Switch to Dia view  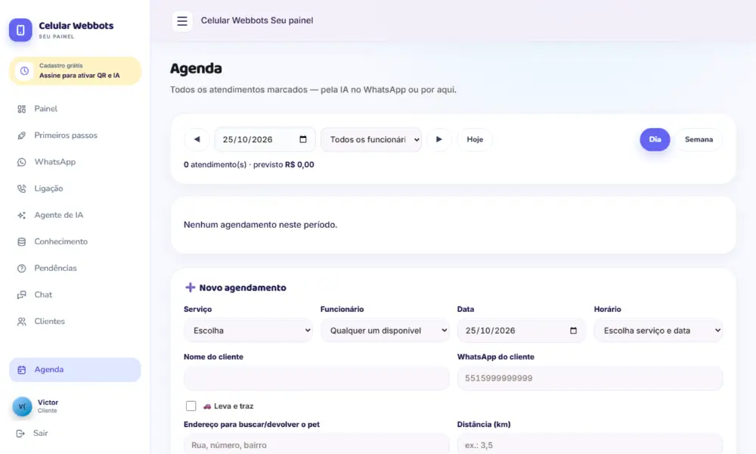(655, 139)
